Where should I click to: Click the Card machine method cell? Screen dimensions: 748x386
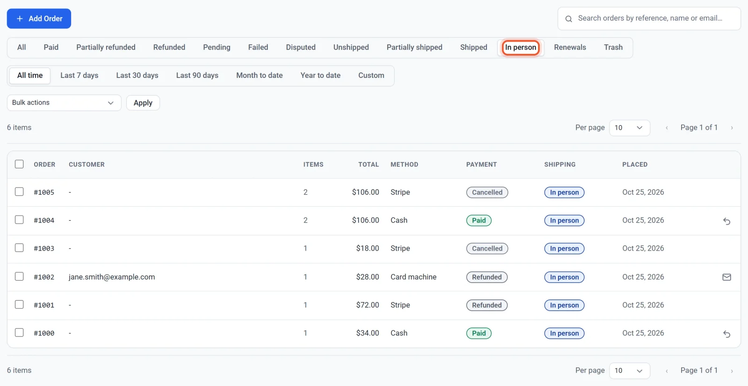413,277
